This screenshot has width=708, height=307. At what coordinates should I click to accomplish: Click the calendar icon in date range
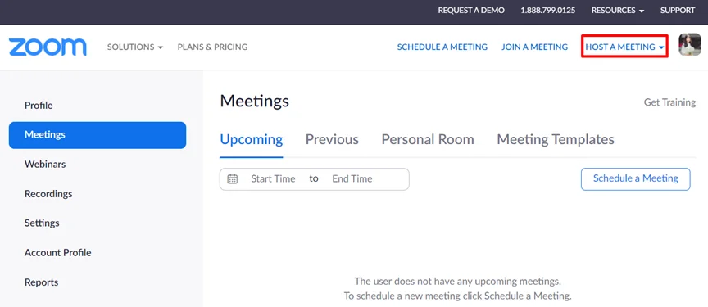[x=233, y=179]
